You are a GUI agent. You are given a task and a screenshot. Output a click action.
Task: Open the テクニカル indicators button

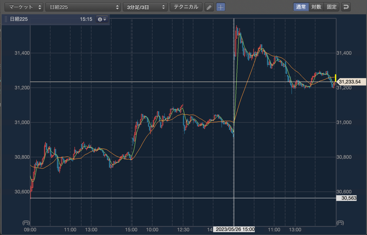186,7
